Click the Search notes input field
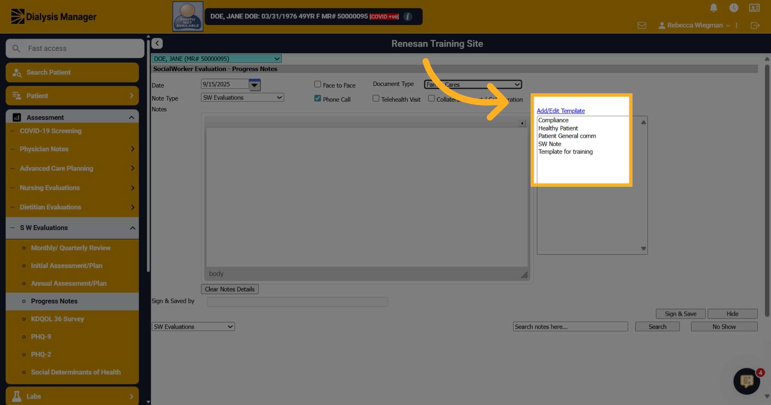This screenshot has width=771, height=405. (570, 326)
